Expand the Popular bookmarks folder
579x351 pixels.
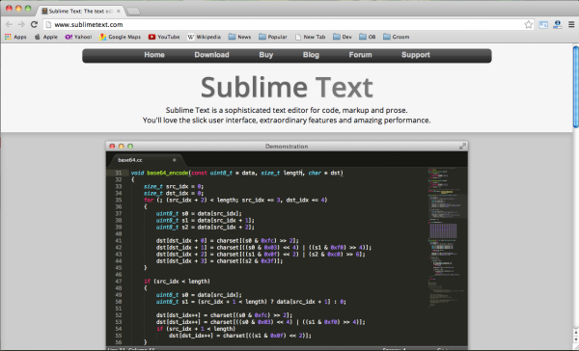click(x=273, y=37)
